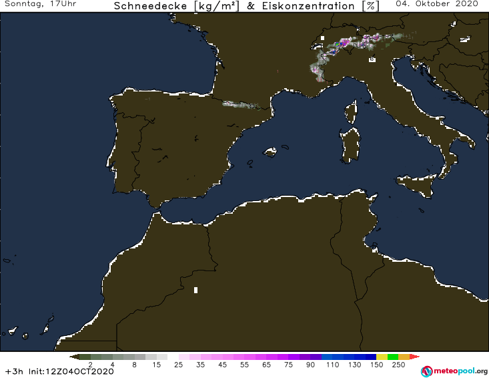Select the yellow swatch on the colour scale
The height and width of the screenshot is (378, 489).
[x=382, y=357]
